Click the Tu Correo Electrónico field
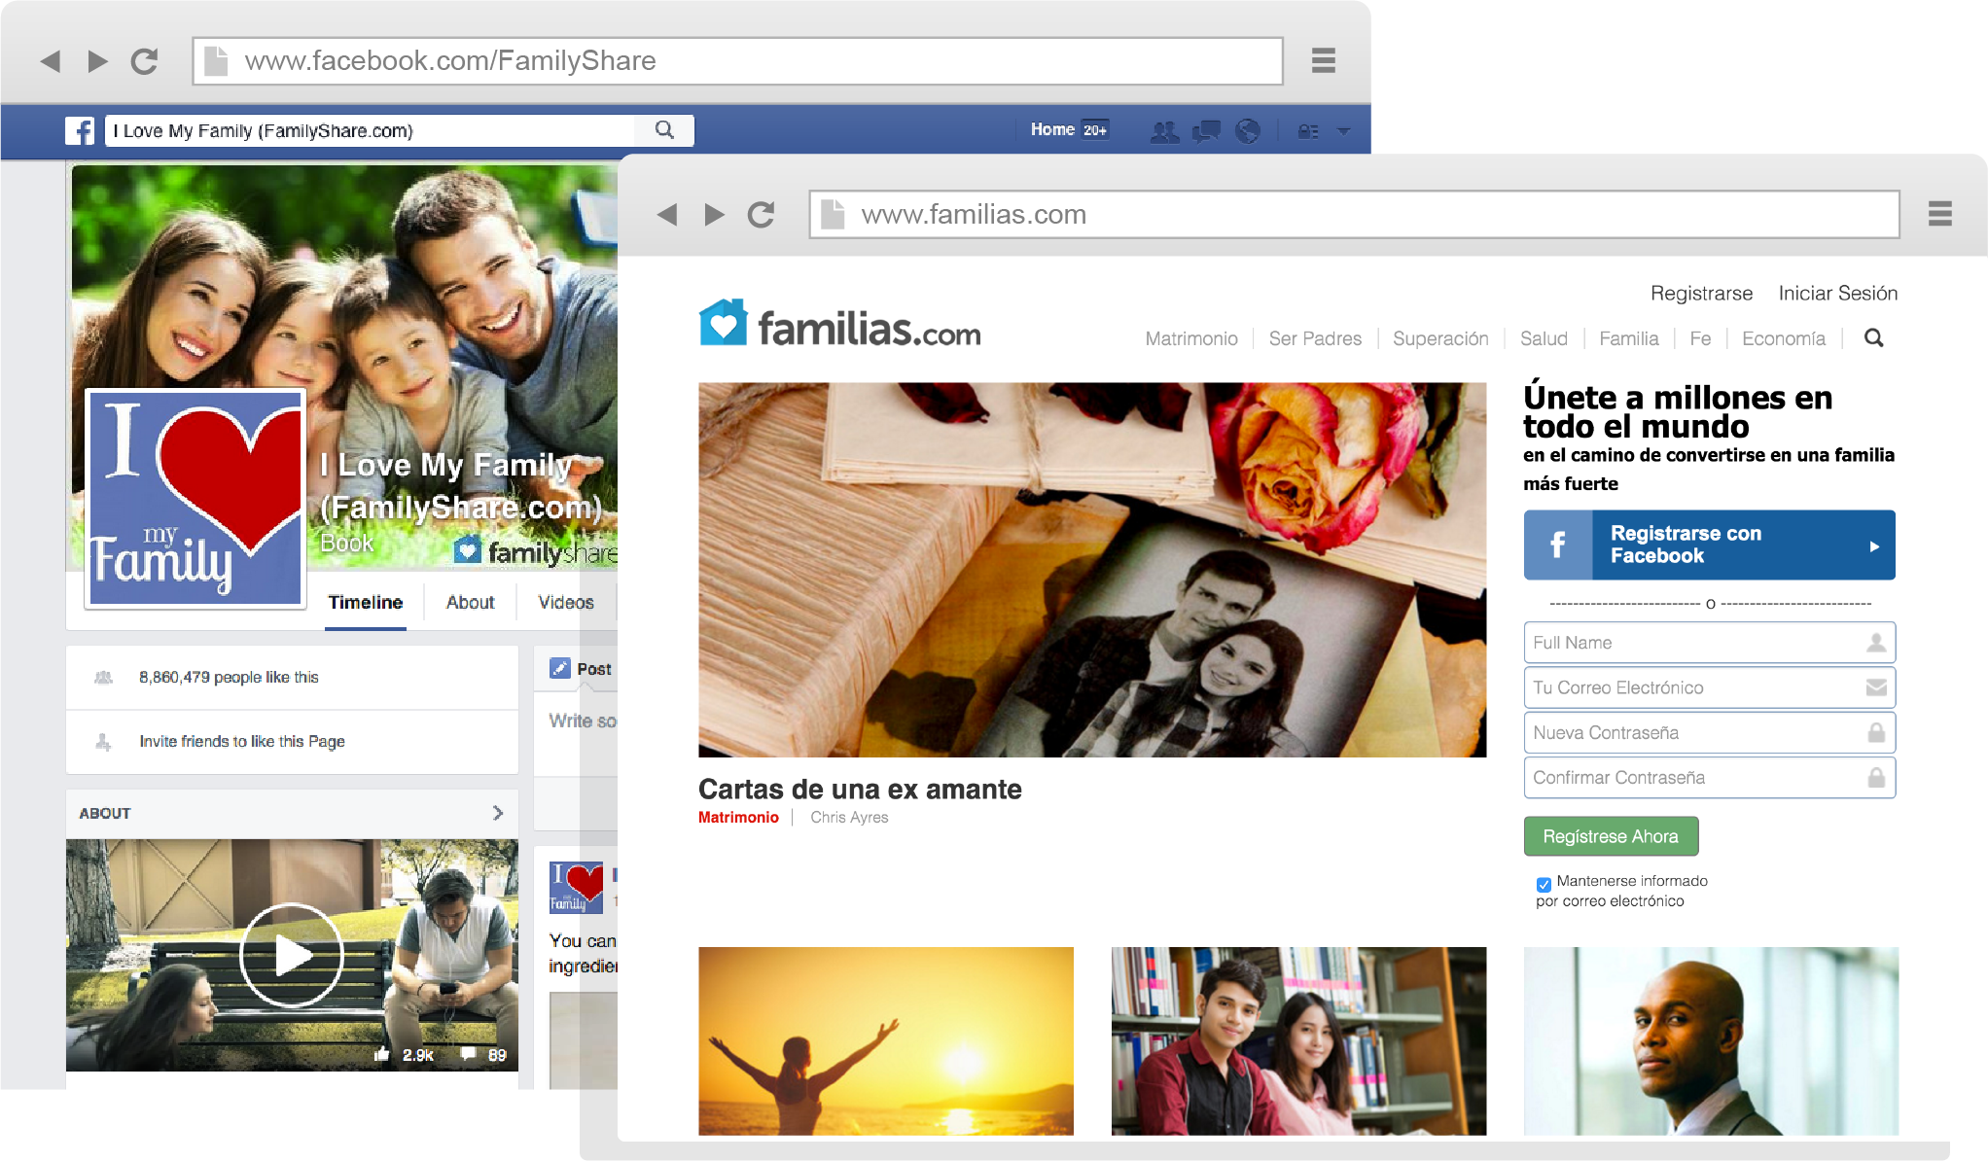The height and width of the screenshot is (1161, 1988). coord(1709,687)
